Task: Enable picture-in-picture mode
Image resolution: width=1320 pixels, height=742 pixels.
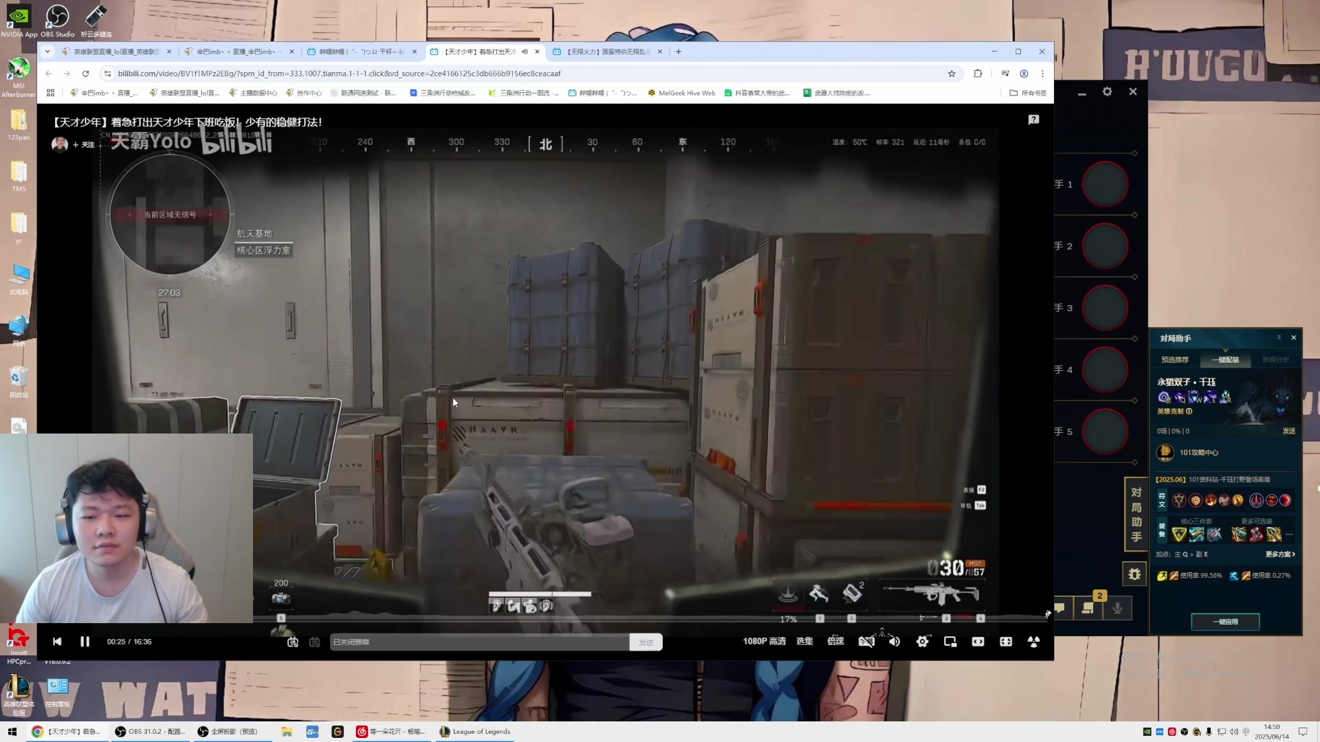Action: point(950,642)
